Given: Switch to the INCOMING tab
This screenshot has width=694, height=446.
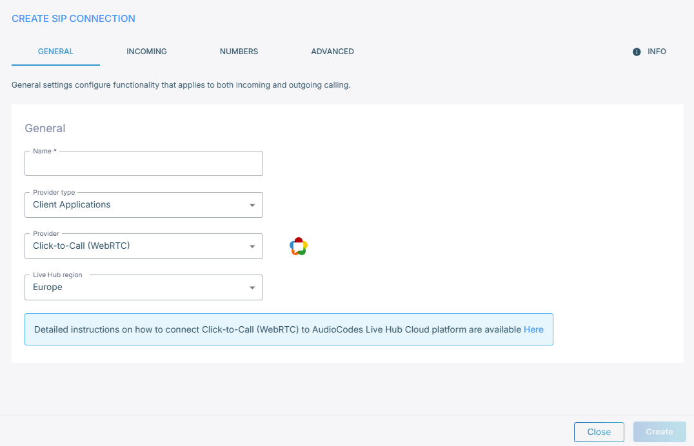Looking at the screenshot, I should (x=146, y=52).
